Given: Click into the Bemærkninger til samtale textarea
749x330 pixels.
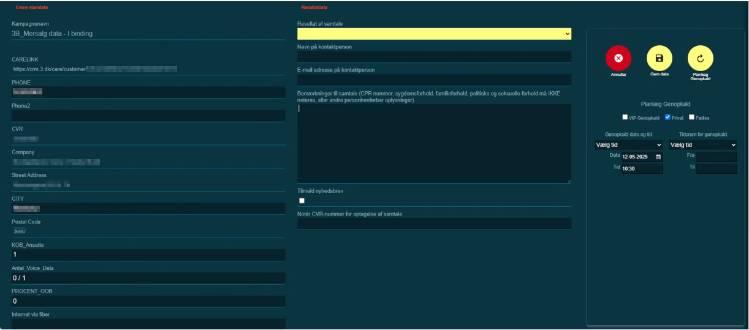Looking at the screenshot, I should click(434, 143).
